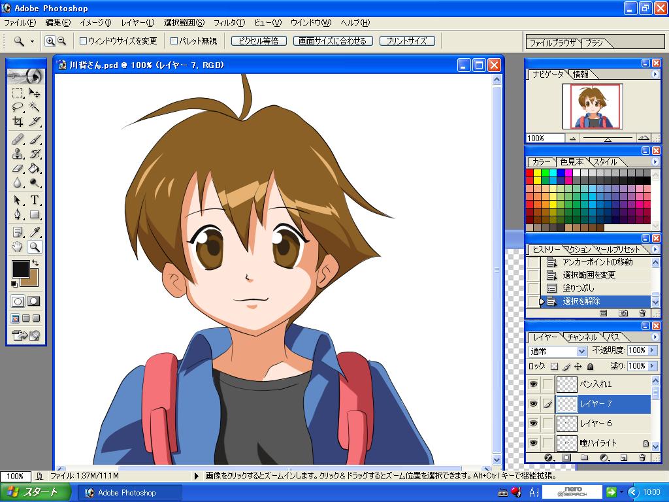The width and height of the screenshot is (669, 502).
Task: Open the Swatches palette menu arrow
Action: pyautogui.click(x=655, y=162)
